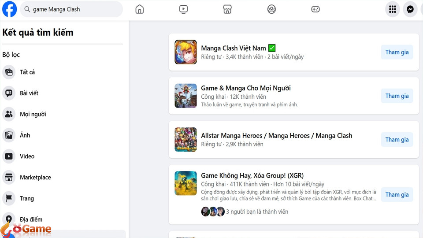Open 'Game Không Hay, Xóa Group! (XGR)' title
The image size is (423, 238).
(x=252, y=176)
